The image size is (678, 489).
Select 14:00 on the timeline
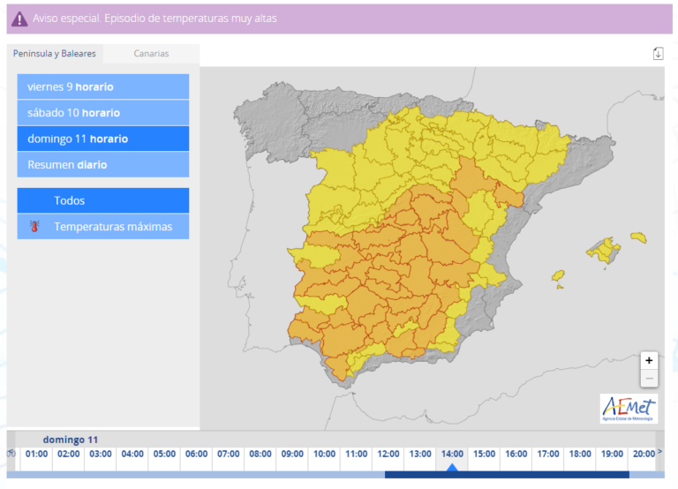coord(452,454)
